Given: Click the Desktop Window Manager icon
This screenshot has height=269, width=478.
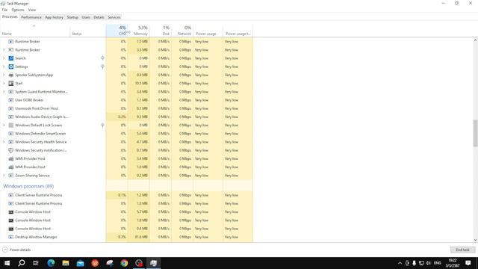Looking at the screenshot, I should (11, 237).
